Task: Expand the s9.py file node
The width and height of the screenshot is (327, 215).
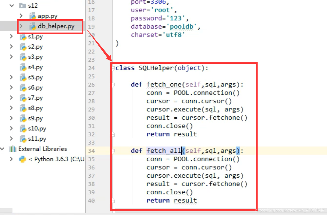Action: tap(11, 118)
